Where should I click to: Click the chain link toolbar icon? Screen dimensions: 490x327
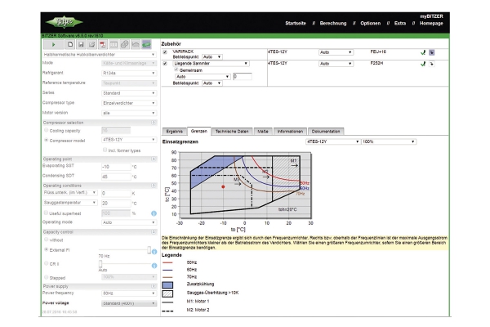(124, 44)
